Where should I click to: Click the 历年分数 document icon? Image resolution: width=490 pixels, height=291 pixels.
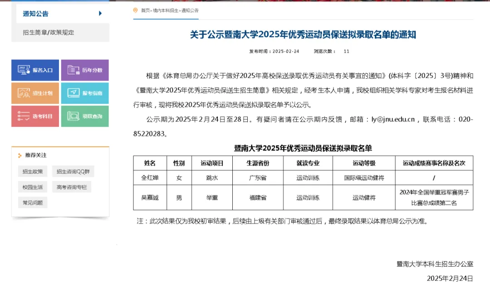pyautogui.click(x=73, y=70)
